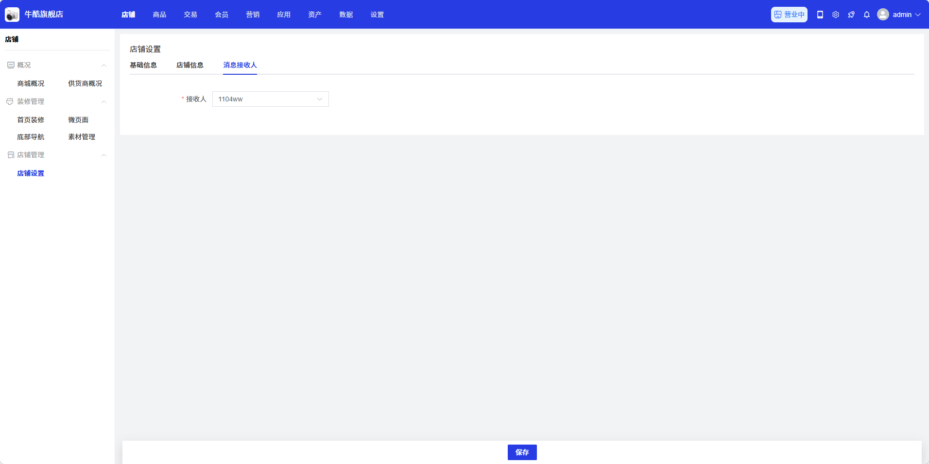The width and height of the screenshot is (929, 464).
Task: Go to 商城概况 in sidebar
Action: (31, 83)
